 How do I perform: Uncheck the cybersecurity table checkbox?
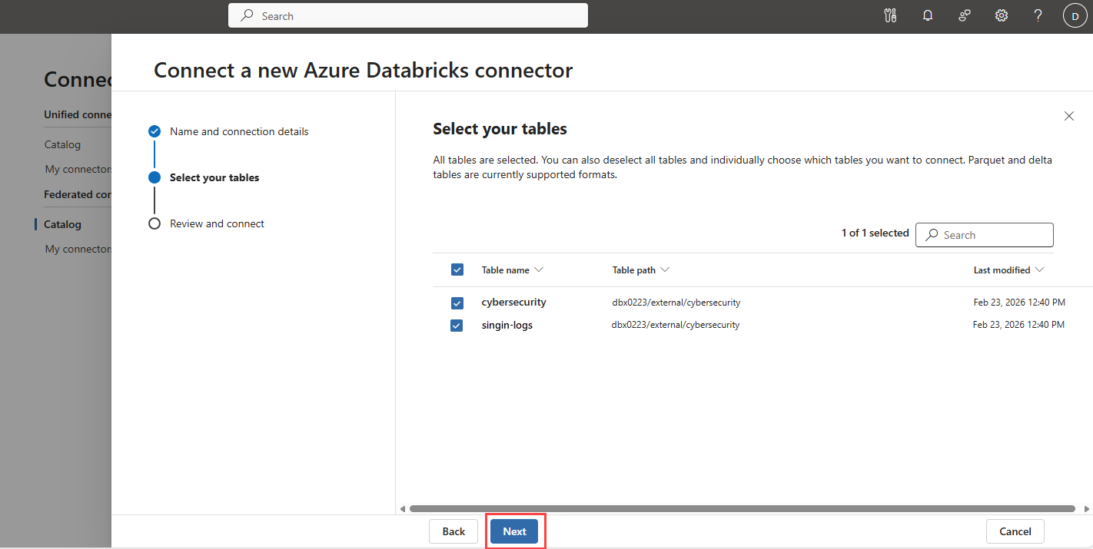point(457,303)
